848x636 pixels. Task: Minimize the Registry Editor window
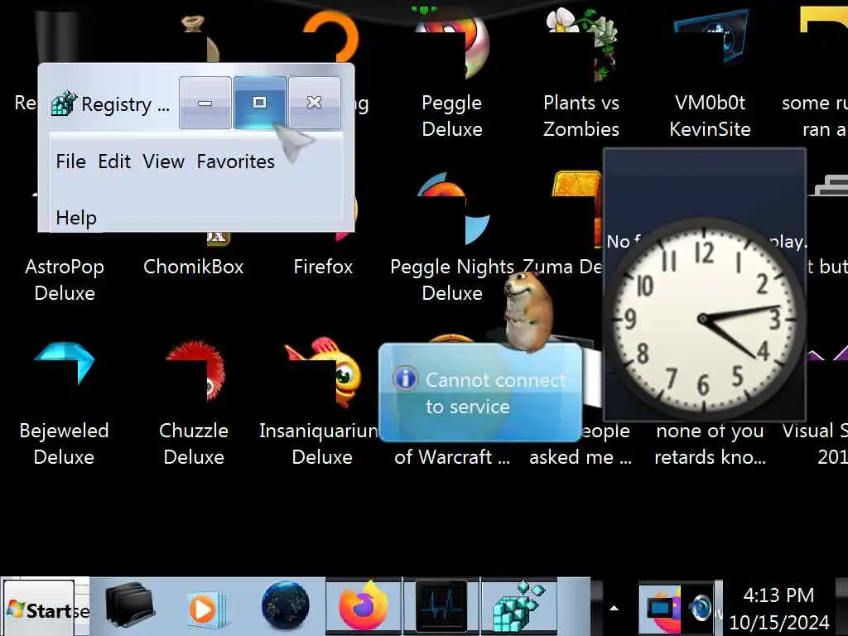pos(205,103)
